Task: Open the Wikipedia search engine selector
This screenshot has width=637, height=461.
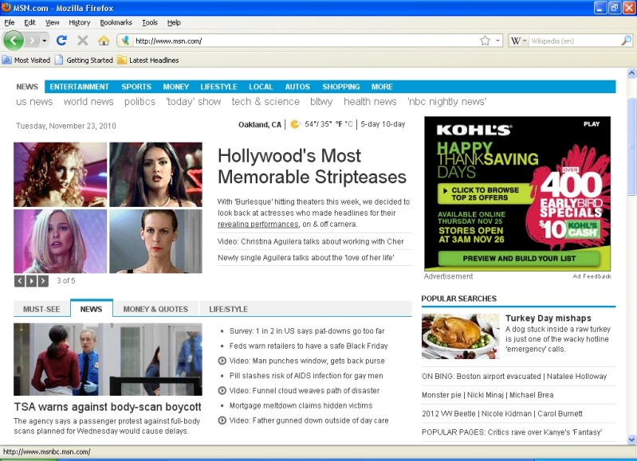Action: tap(518, 41)
